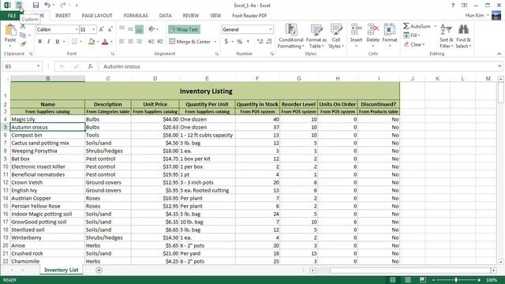Click Merge & Center button
The height and width of the screenshot is (284, 505).
point(190,42)
